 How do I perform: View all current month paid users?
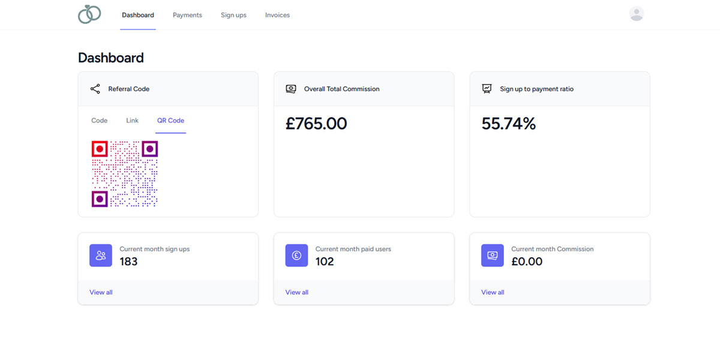[x=296, y=292]
